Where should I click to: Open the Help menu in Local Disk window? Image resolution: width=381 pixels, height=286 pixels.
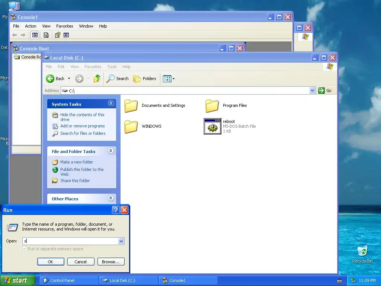[x=127, y=67]
